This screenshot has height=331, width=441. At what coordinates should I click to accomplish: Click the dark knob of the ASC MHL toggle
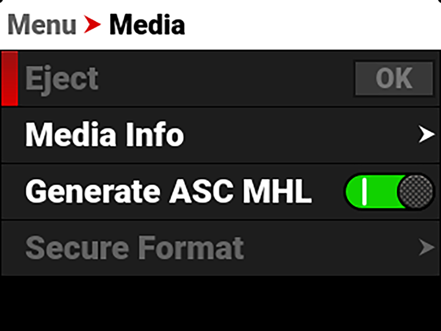[416, 192]
